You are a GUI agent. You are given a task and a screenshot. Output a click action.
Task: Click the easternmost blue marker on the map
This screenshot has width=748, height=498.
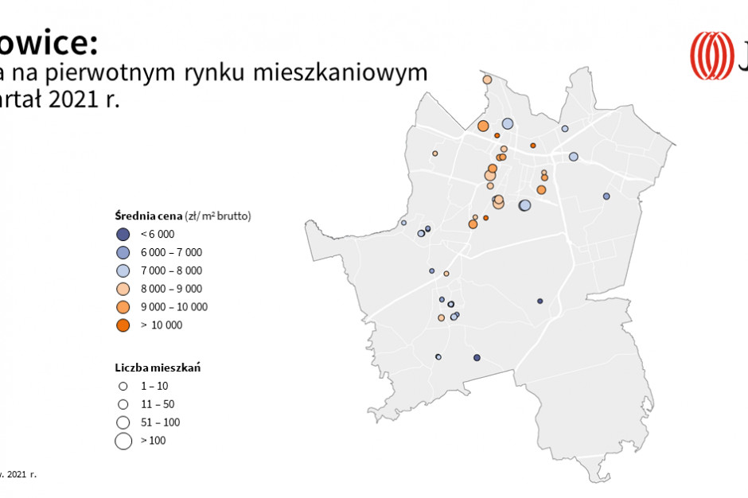pyautogui.click(x=606, y=196)
